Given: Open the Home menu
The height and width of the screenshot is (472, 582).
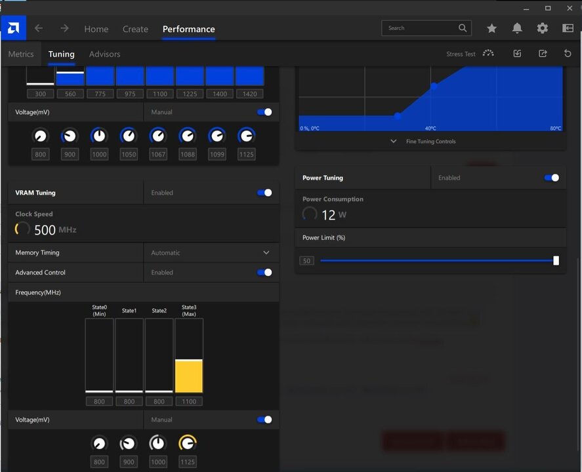Looking at the screenshot, I should pos(96,29).
